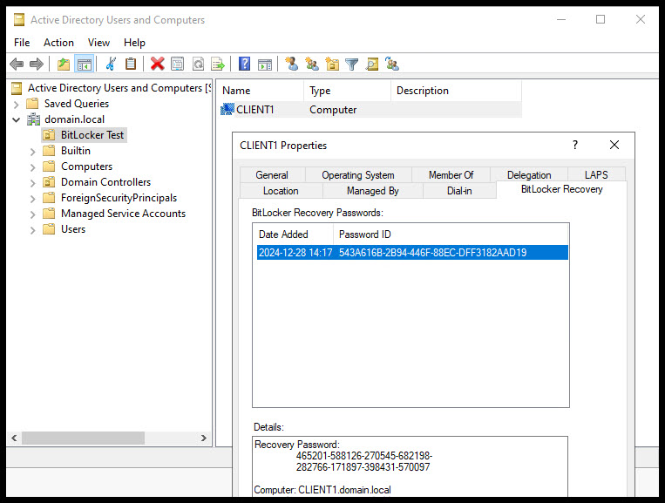Click the app icon in title bar
665x503 pixels.
click(19, 19)
